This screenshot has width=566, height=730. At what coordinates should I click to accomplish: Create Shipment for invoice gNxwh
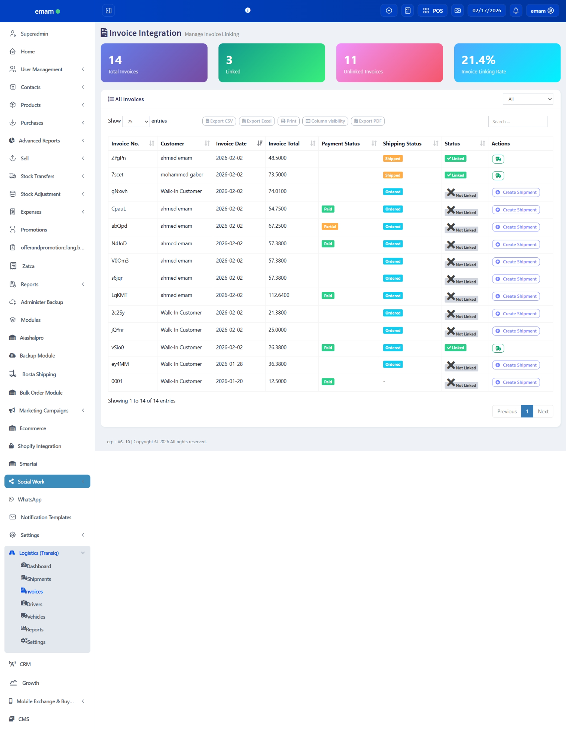coord(515,193)
